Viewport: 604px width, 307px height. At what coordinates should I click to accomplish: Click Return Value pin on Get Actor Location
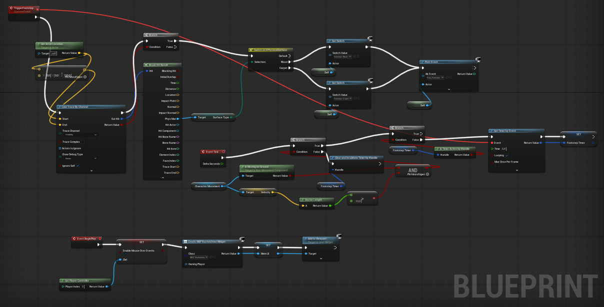(x=80, y=53)
